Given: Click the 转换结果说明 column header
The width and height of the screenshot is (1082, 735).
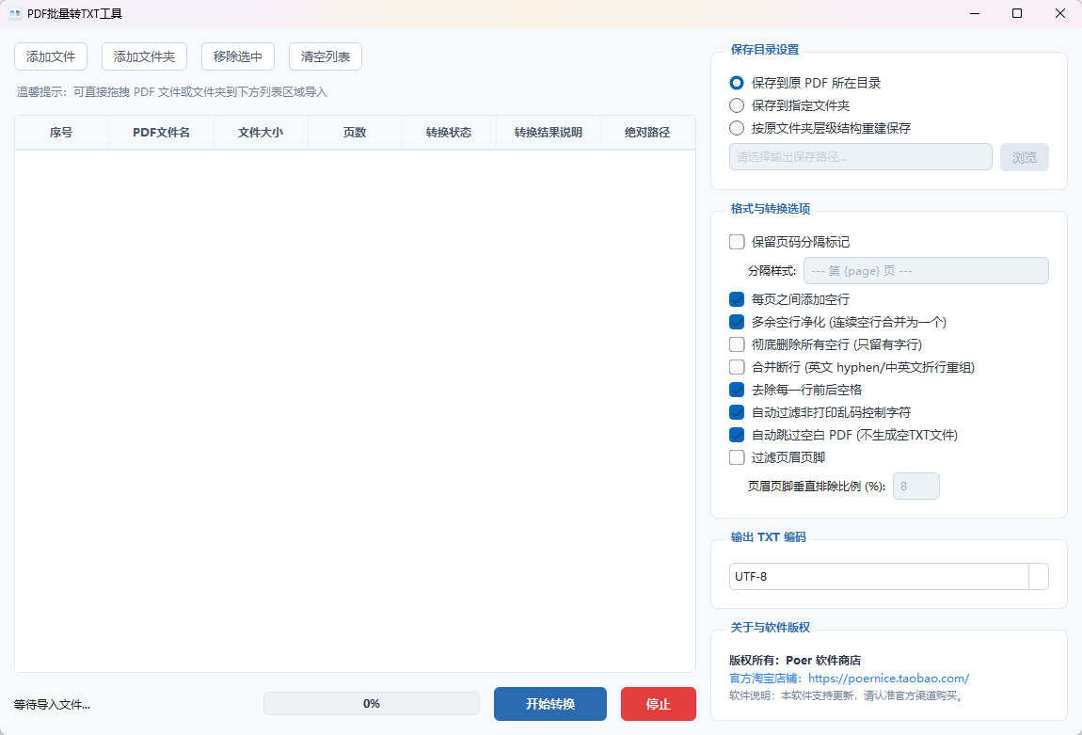Looking at the screenshot, I should click(x=549, y=133).
